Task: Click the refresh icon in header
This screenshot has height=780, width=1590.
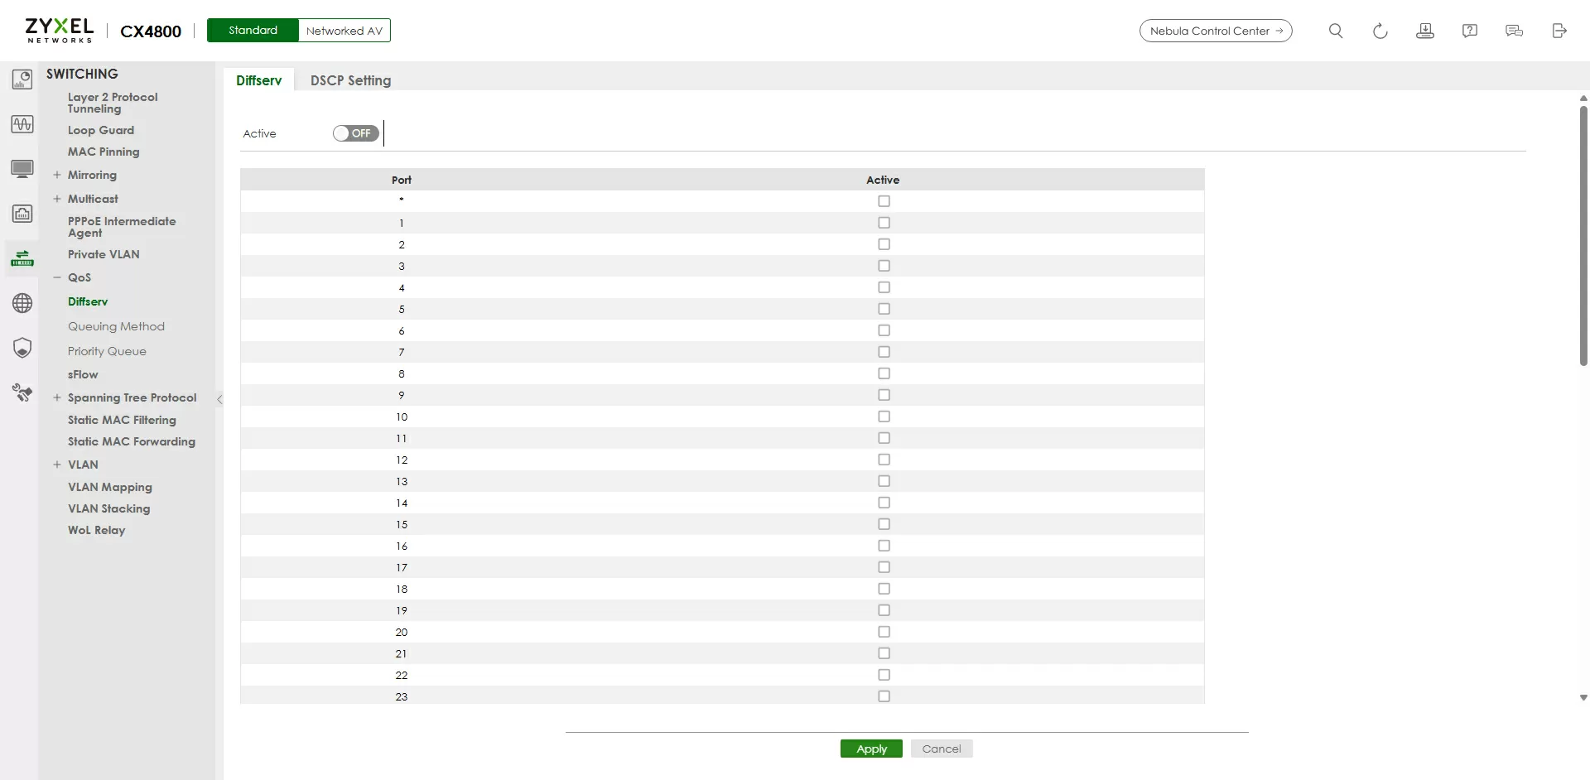Action: [x=1380, y=31]
